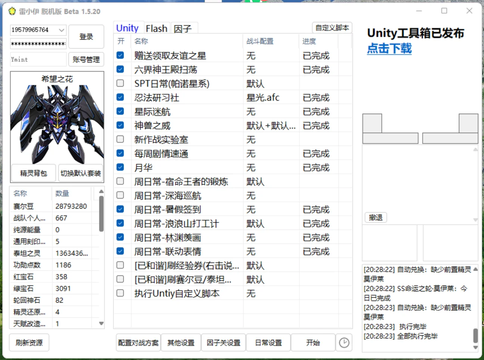Image resolution: width=484 pixels, height=360 pixels.
Task: Click the 撤退 retreat button
Action: tap(375, 217)
